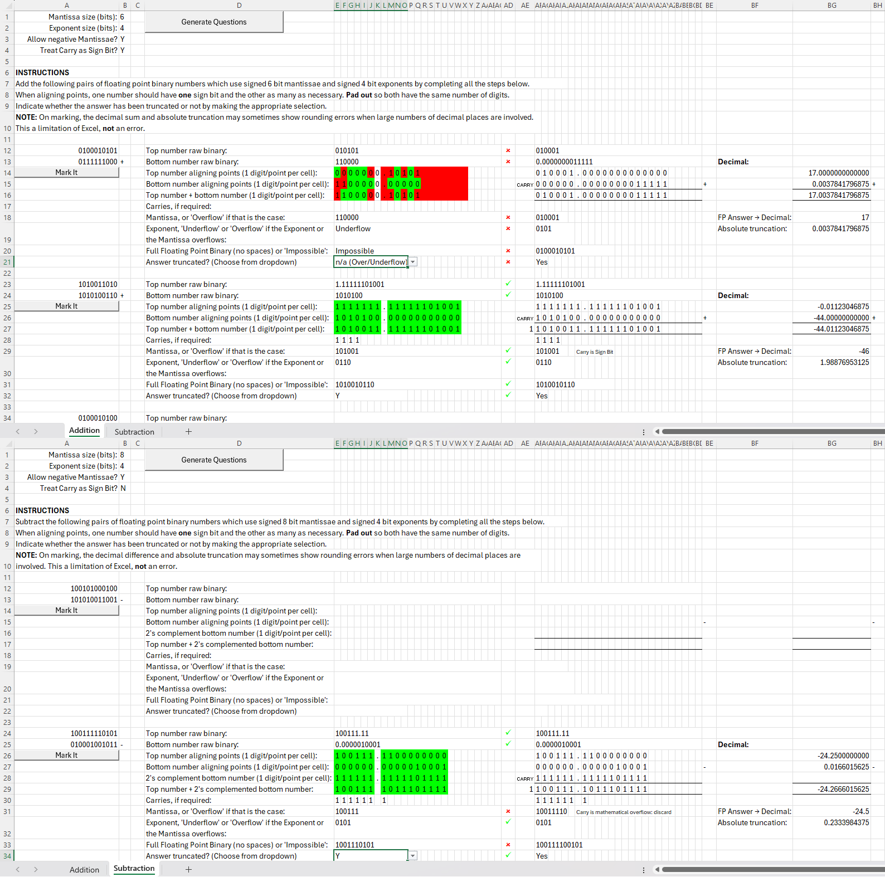The width and height of the screenshot is (885, 877).
Task: Click the next-sheet arrow in the lower window
Action: (36, 869)
